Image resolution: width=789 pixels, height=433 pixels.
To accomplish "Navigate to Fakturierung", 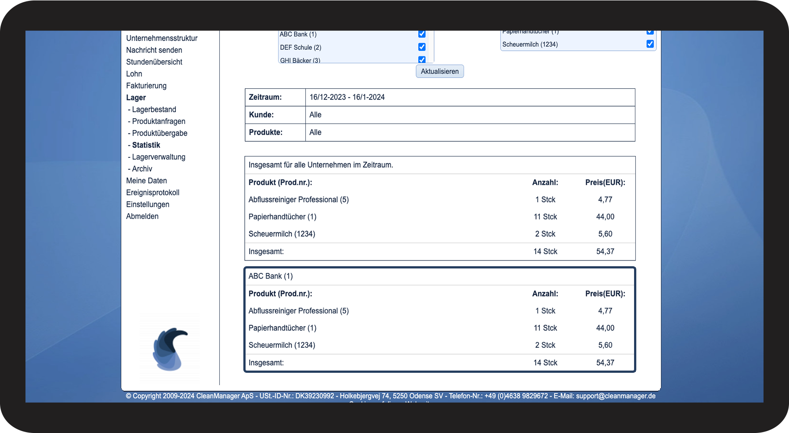I will [x=146, y=86].
